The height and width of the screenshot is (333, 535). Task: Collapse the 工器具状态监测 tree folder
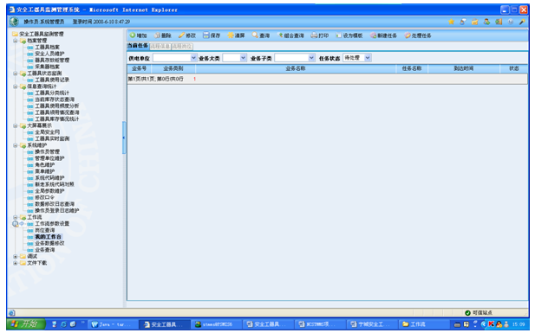point(15,74)
